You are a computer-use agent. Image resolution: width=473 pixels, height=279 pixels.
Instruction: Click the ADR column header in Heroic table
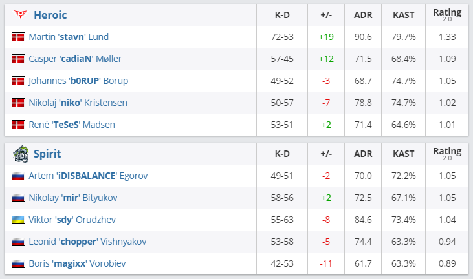click(x=363, y=15)
